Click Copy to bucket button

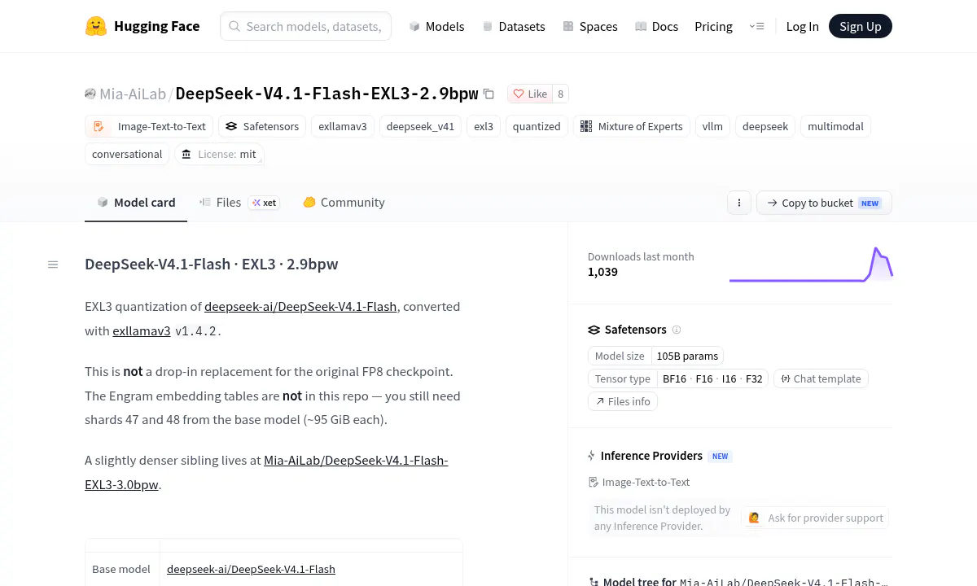coord(824,203)
